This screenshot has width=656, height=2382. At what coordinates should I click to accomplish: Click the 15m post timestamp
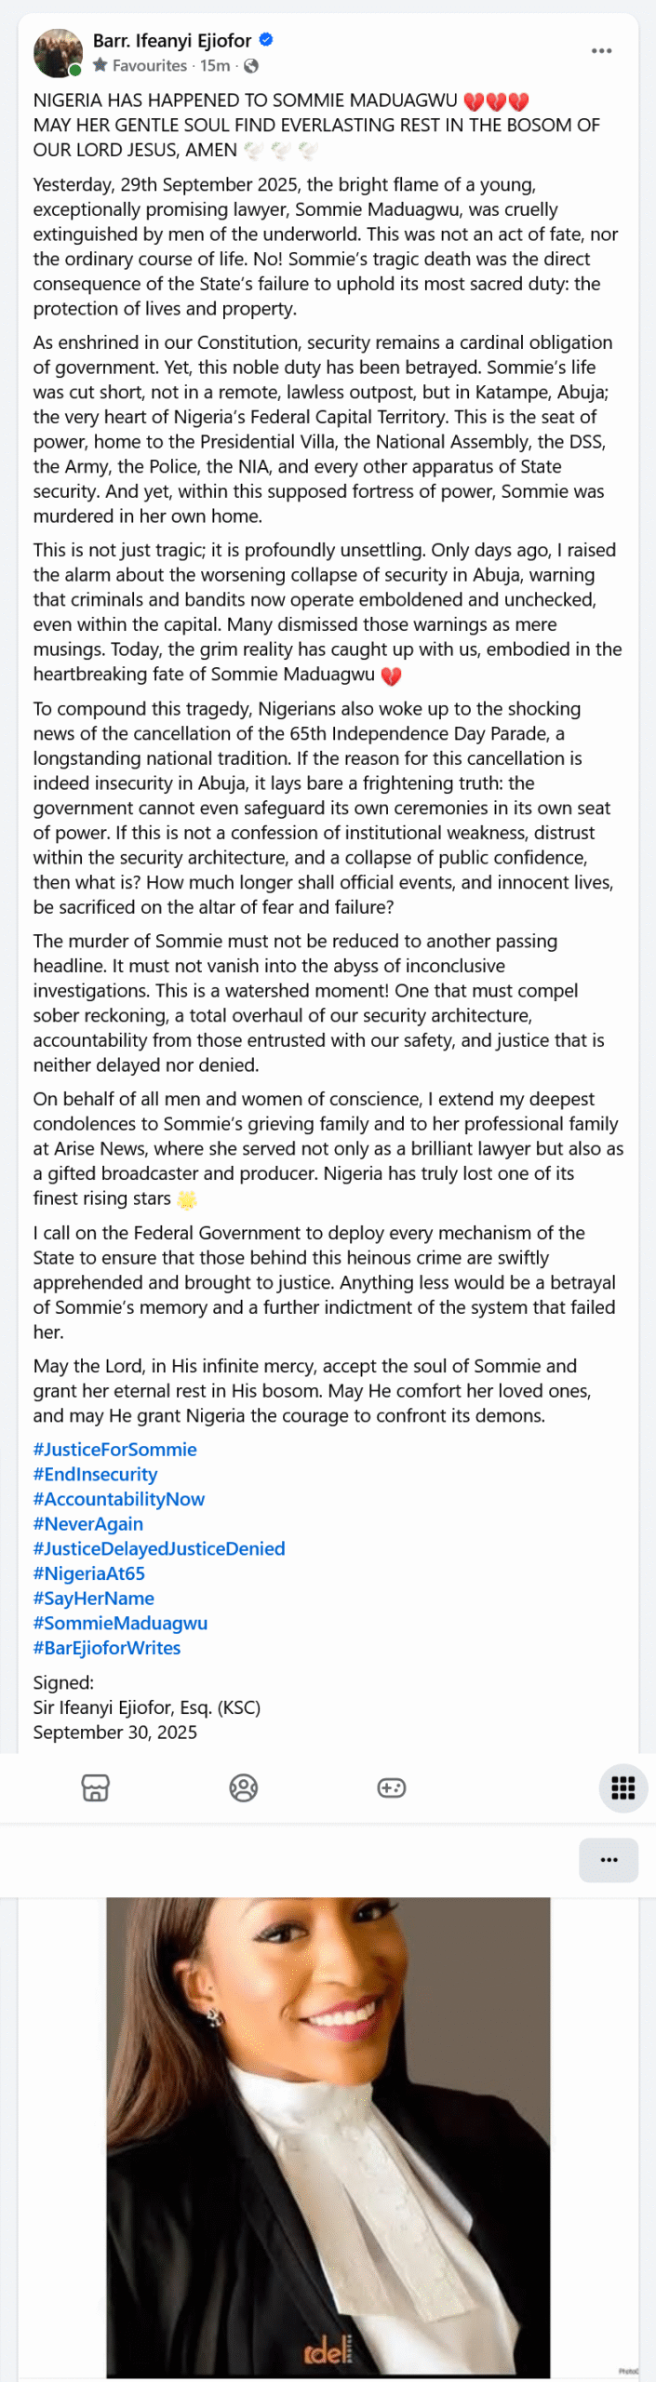[x=215, y=66]
